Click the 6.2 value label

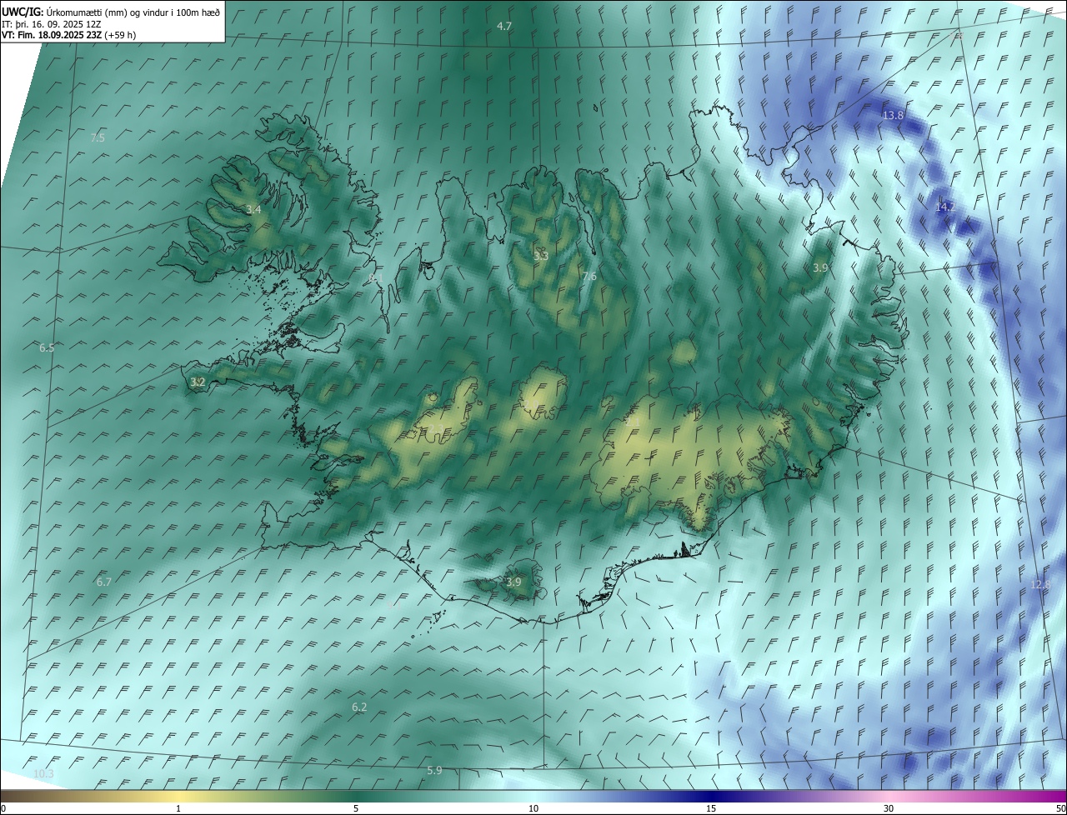(x=359, y=707)
